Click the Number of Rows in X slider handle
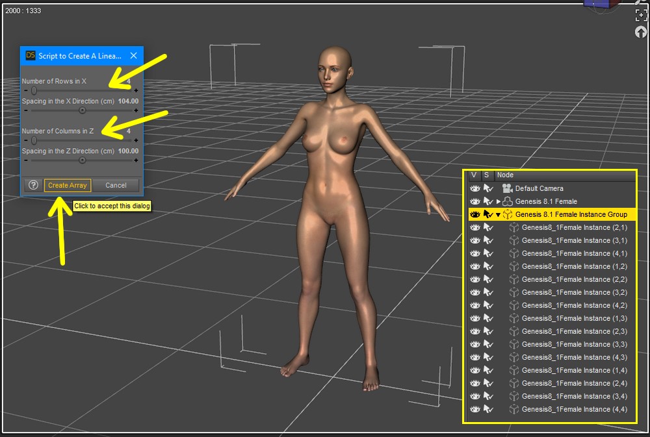 [34, 90]
